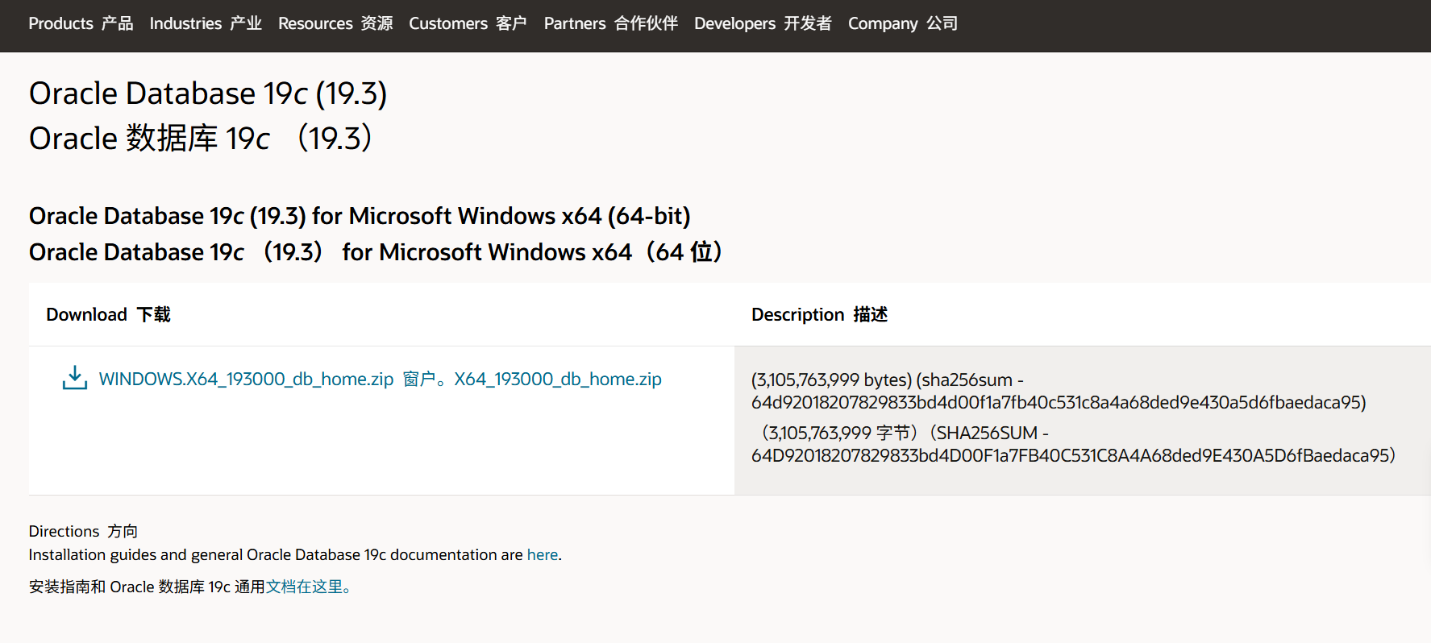Viewport: 1431px width, 643px height.
Task: Click the 'Directions 方向' label
Action: coord(83,531)
